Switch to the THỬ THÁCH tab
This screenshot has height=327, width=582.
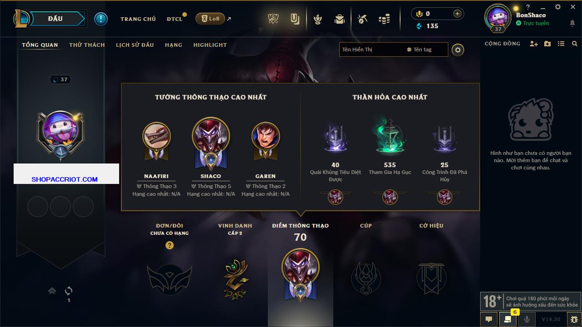[87, 45]
